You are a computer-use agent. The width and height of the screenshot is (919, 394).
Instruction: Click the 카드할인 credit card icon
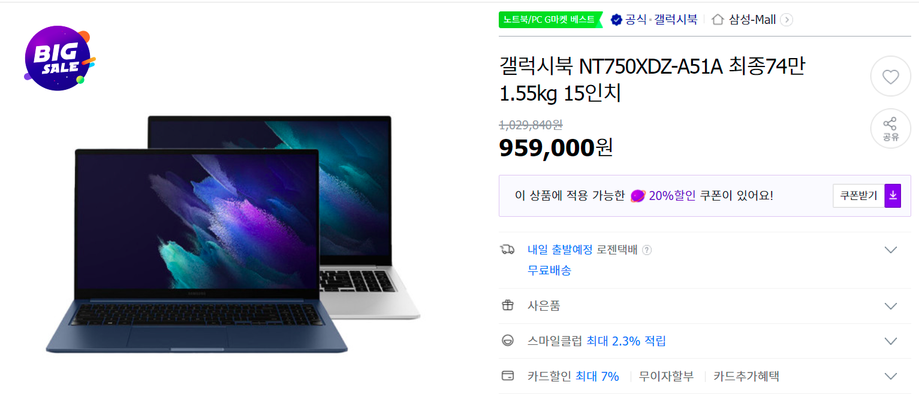point(507,377)
